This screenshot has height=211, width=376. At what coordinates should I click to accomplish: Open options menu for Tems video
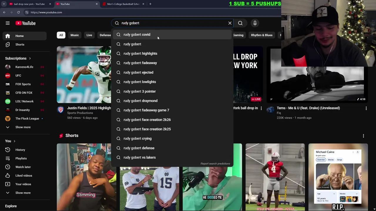366,108
